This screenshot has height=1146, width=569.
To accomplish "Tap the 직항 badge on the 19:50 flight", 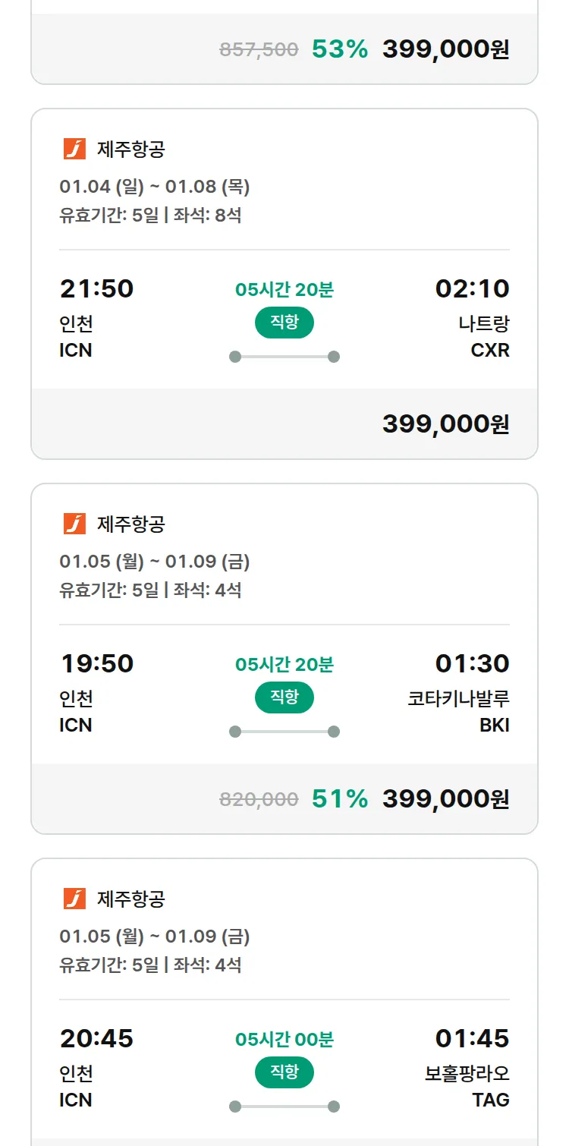I will click(x=284, y=697).
